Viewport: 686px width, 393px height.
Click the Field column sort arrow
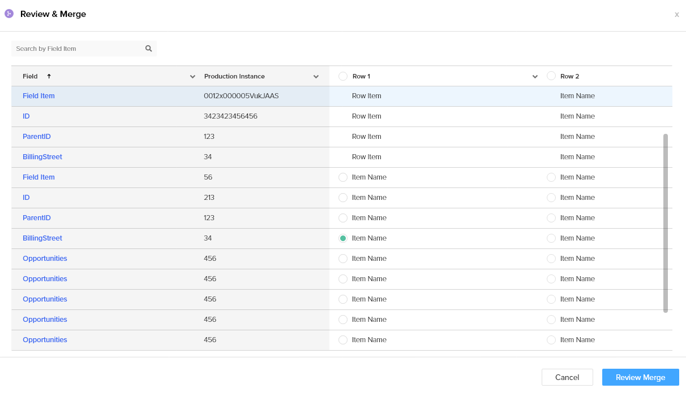[x=49, y=76]
